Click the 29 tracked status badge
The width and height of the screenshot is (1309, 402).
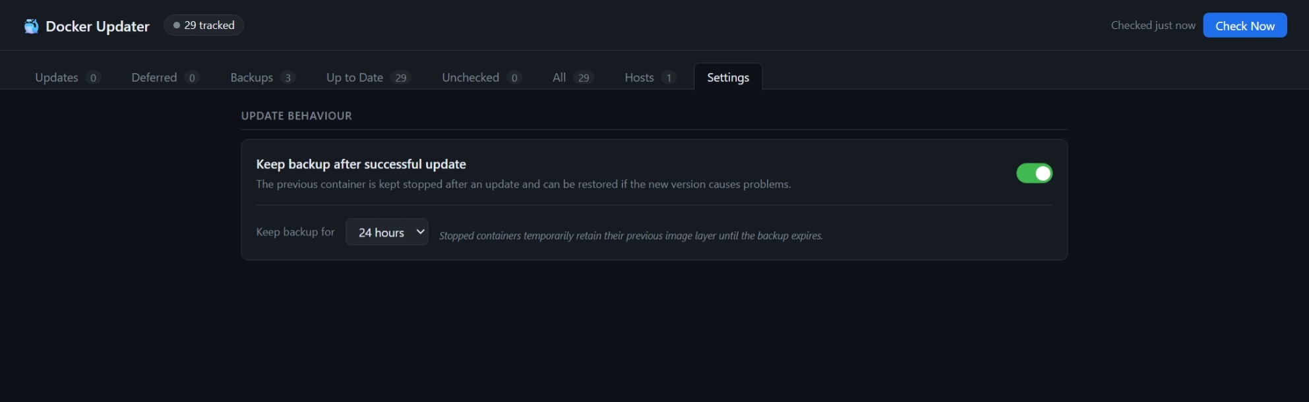[x=204, y=25]
